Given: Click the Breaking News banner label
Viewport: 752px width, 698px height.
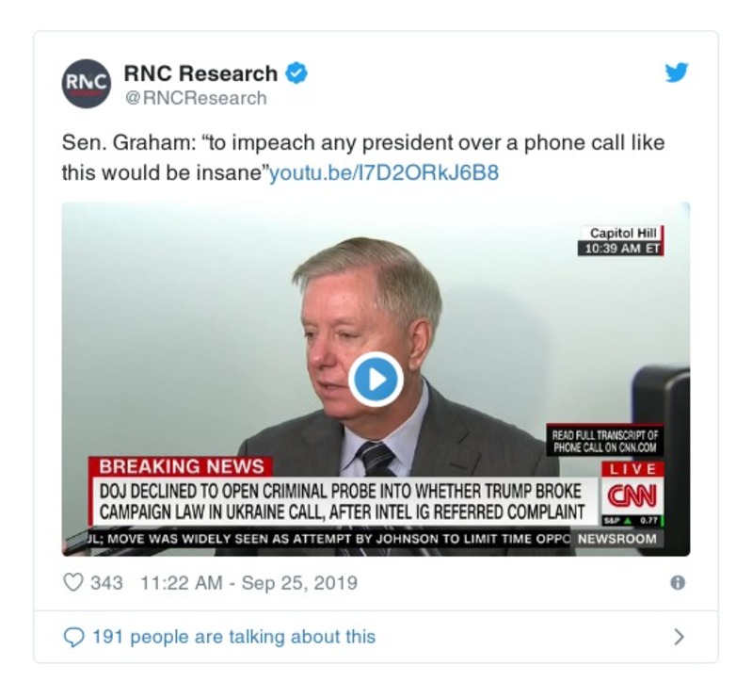Looking at the screenshot, I should [x=182, y=466].
